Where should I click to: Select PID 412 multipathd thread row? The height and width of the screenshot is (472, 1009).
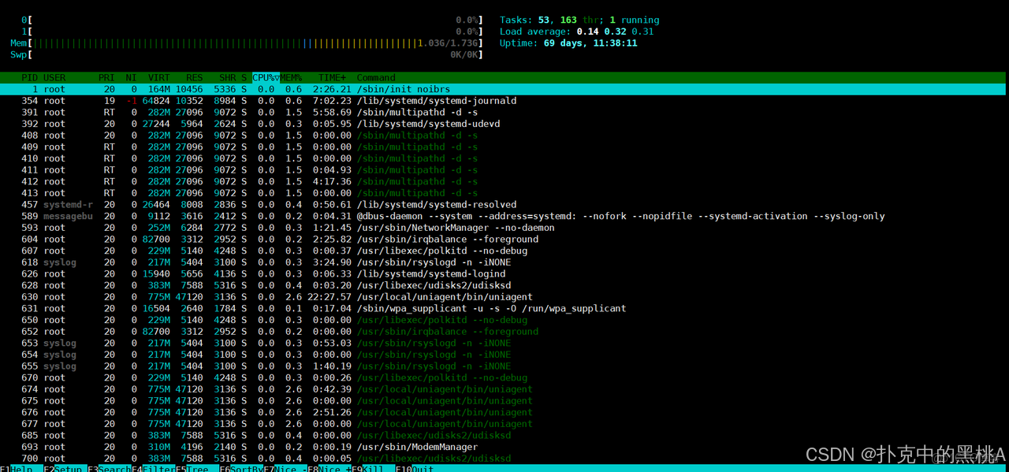coord(504,181)
